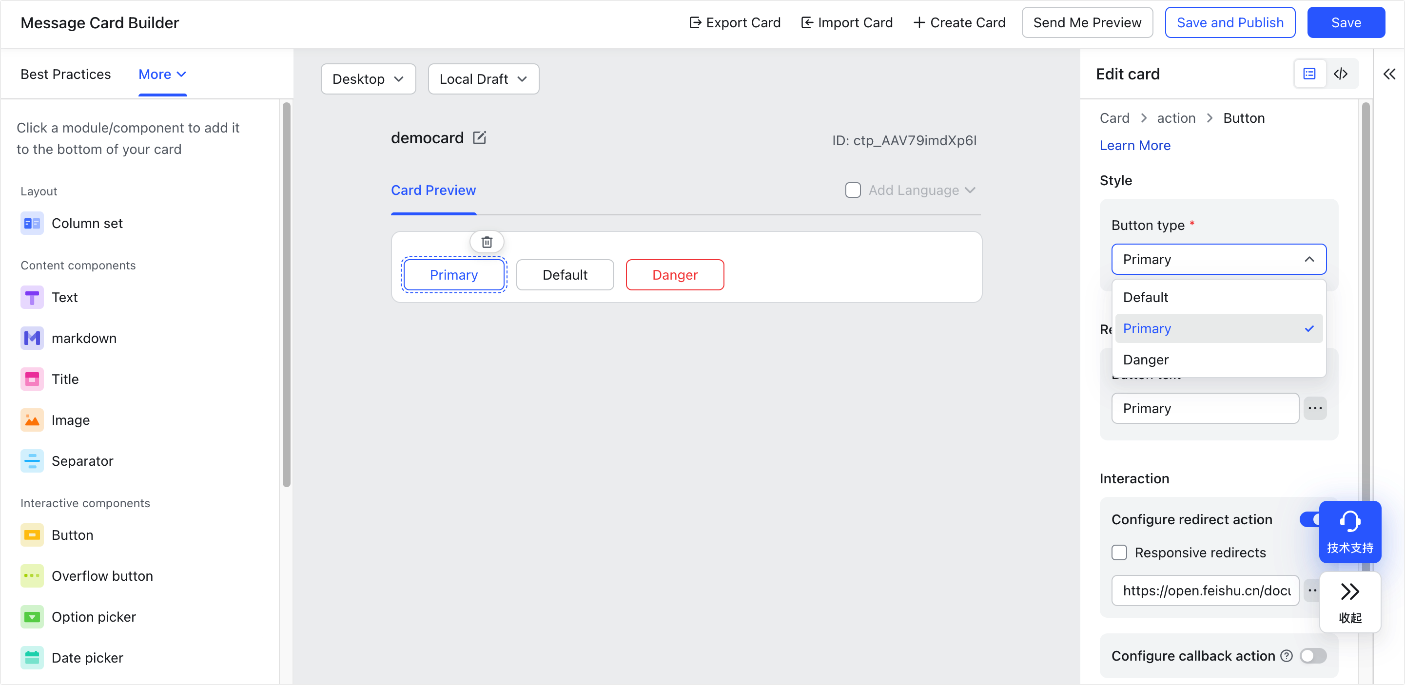
Task: Check the Add Language checkbox
Action: tap(853, 190)
